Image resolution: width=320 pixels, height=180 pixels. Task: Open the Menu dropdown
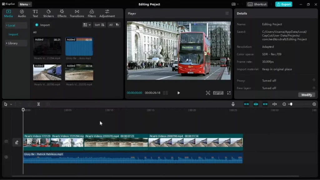click(25, 4)
